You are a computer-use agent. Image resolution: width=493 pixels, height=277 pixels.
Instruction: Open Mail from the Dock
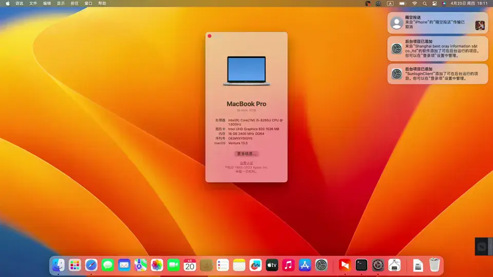click(124, 265)
